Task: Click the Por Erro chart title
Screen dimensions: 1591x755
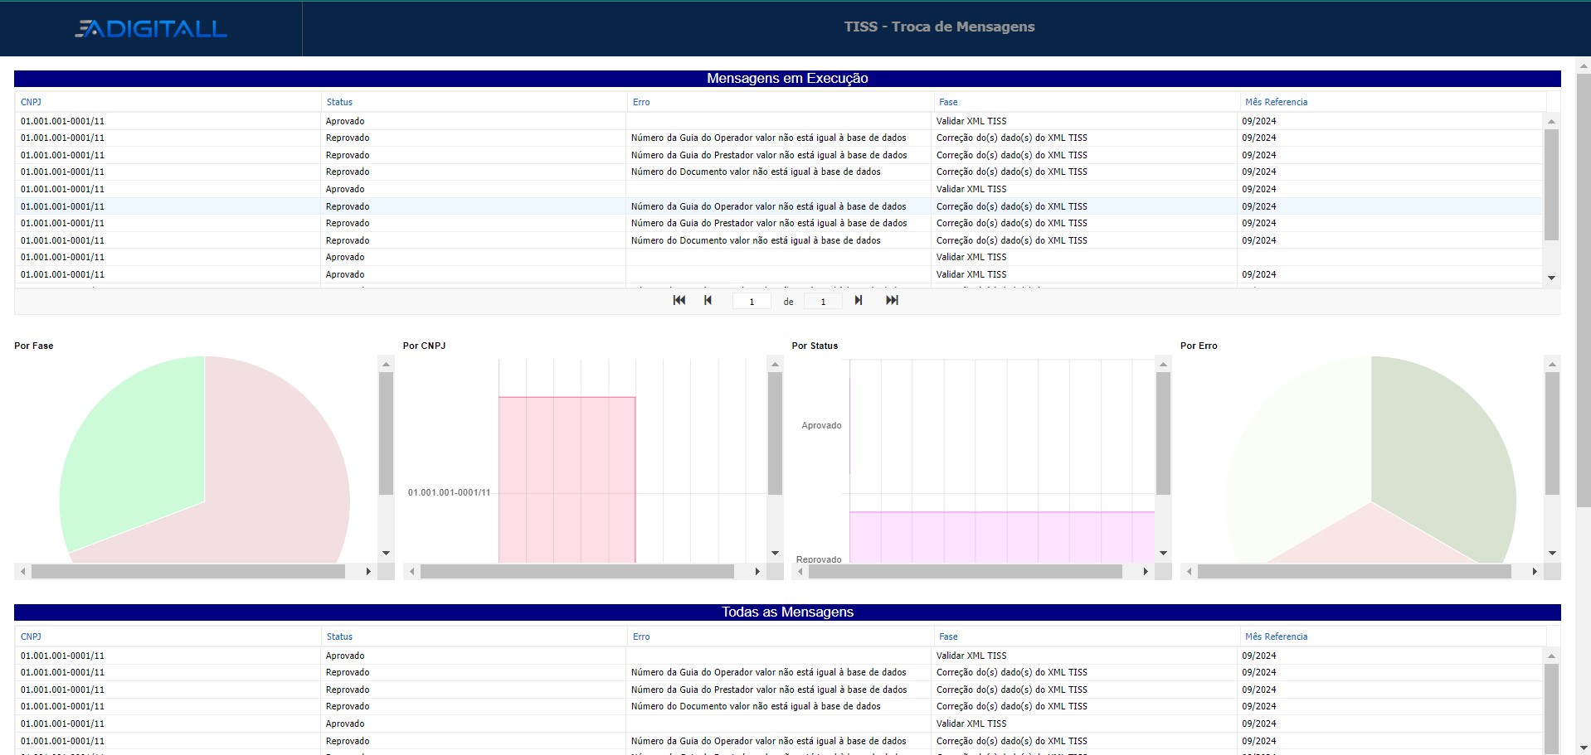Action: tap(1199, 346)
